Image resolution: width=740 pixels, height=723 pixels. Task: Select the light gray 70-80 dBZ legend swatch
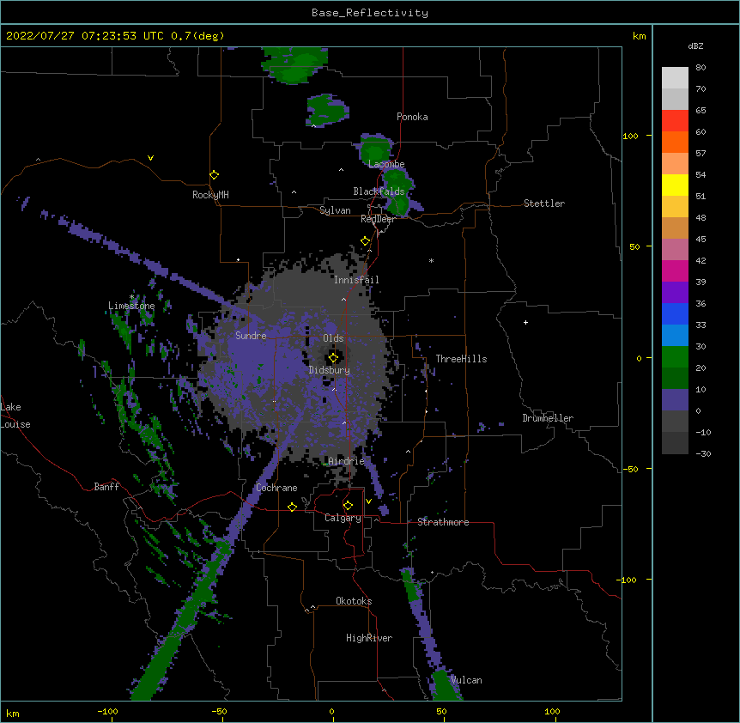click(x=675, y=78)
